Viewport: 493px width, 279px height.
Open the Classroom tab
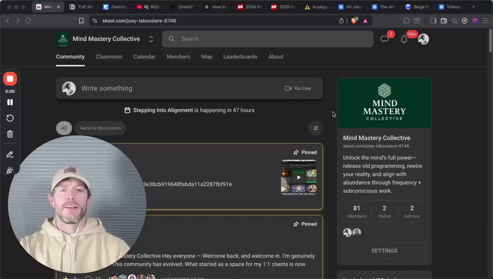point(109,57)
